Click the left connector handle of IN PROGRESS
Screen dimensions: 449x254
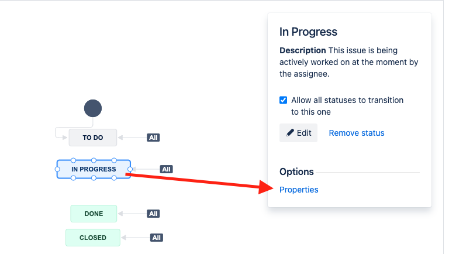coord(57,169)
